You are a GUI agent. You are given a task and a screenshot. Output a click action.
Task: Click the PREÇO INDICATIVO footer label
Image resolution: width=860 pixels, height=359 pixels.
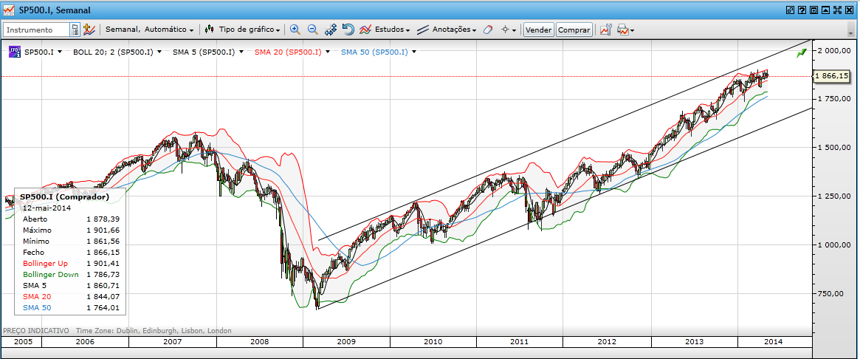coord(36,330)
